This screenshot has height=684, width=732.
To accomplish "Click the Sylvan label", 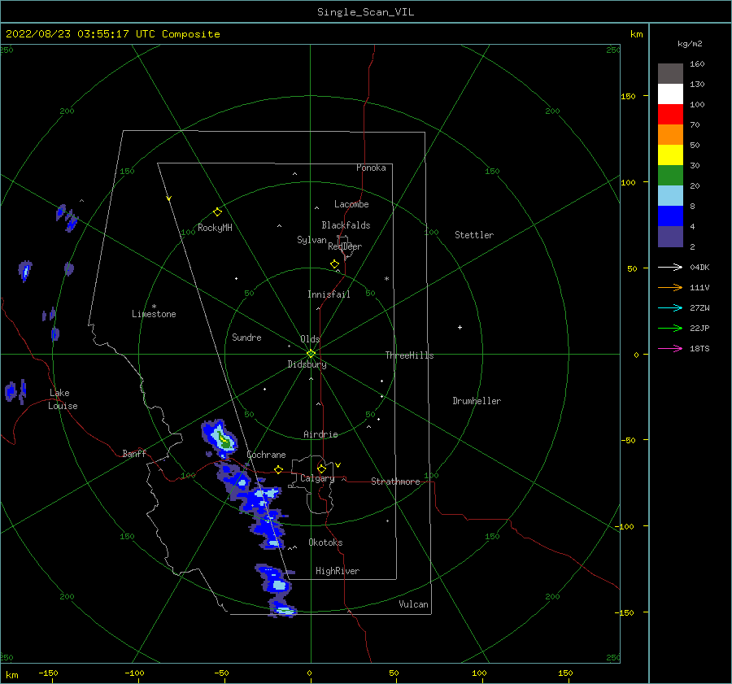I will (x=312, y=240).
